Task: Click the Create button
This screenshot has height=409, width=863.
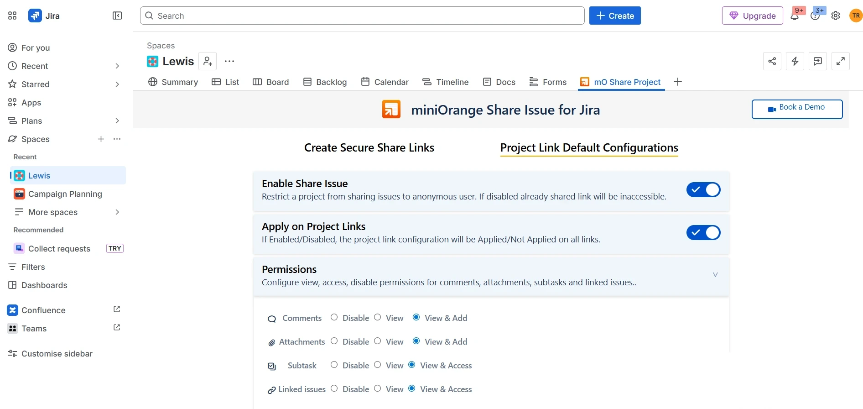Action: click(x=615, y=16)
